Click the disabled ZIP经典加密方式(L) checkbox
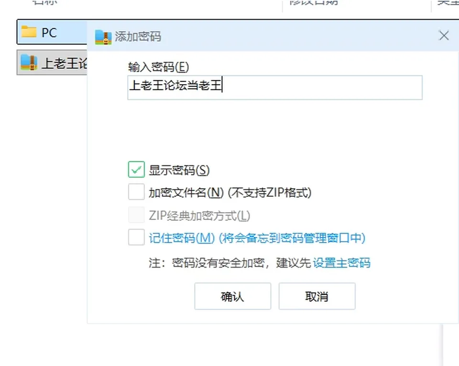This screenshot has height=366, width=459. pyautogui.click(x=136, y=215)
